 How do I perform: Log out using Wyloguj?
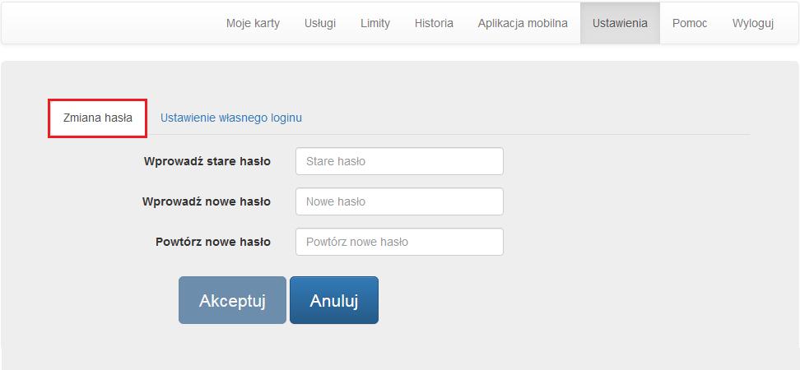tap(753, 24)
